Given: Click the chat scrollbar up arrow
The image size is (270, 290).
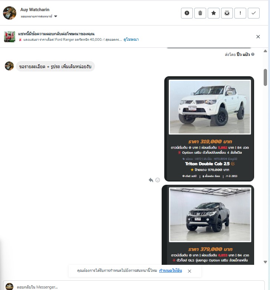Looking at the screenshot, I should click(265, 51).
